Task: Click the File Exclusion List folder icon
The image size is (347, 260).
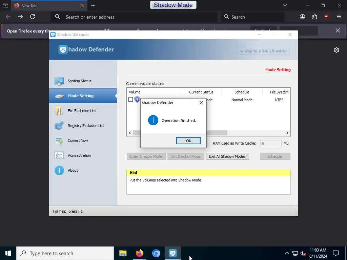Action: click(x=59, y=111)
